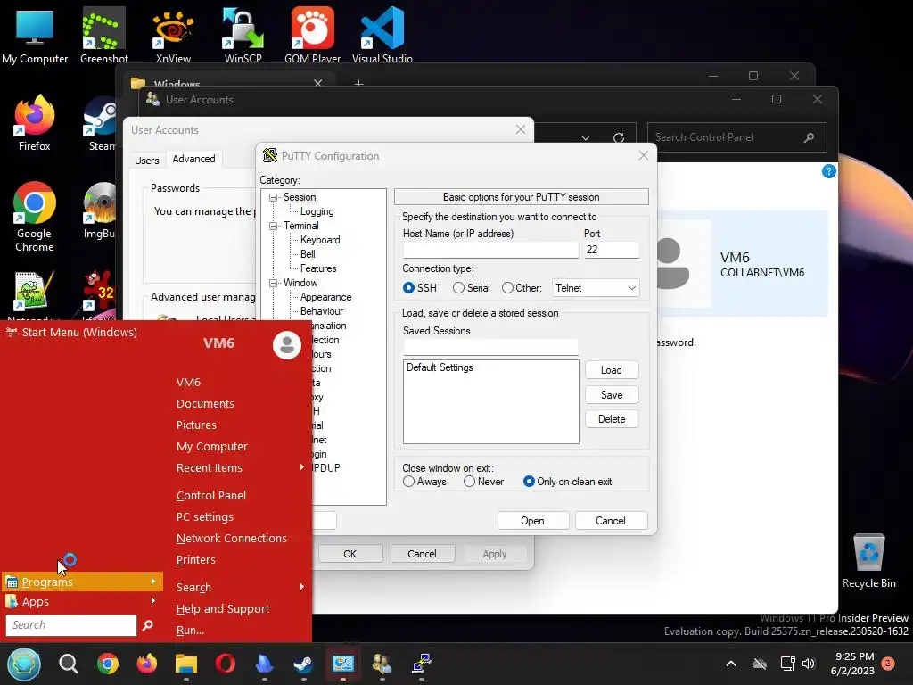Select Keyboard in category tree
913x685 pixels.
coord(320,240)
